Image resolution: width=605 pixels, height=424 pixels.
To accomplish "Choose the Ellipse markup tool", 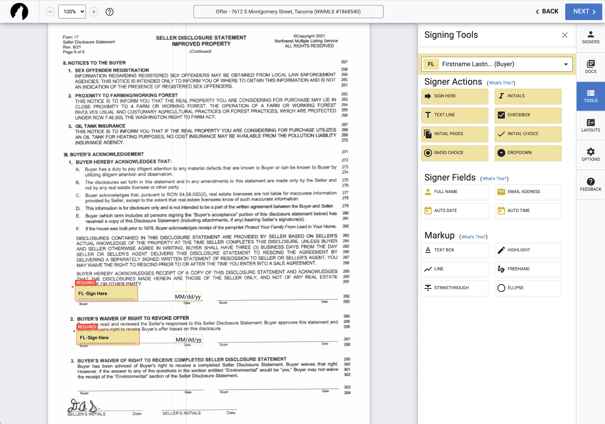I will 528,288.
